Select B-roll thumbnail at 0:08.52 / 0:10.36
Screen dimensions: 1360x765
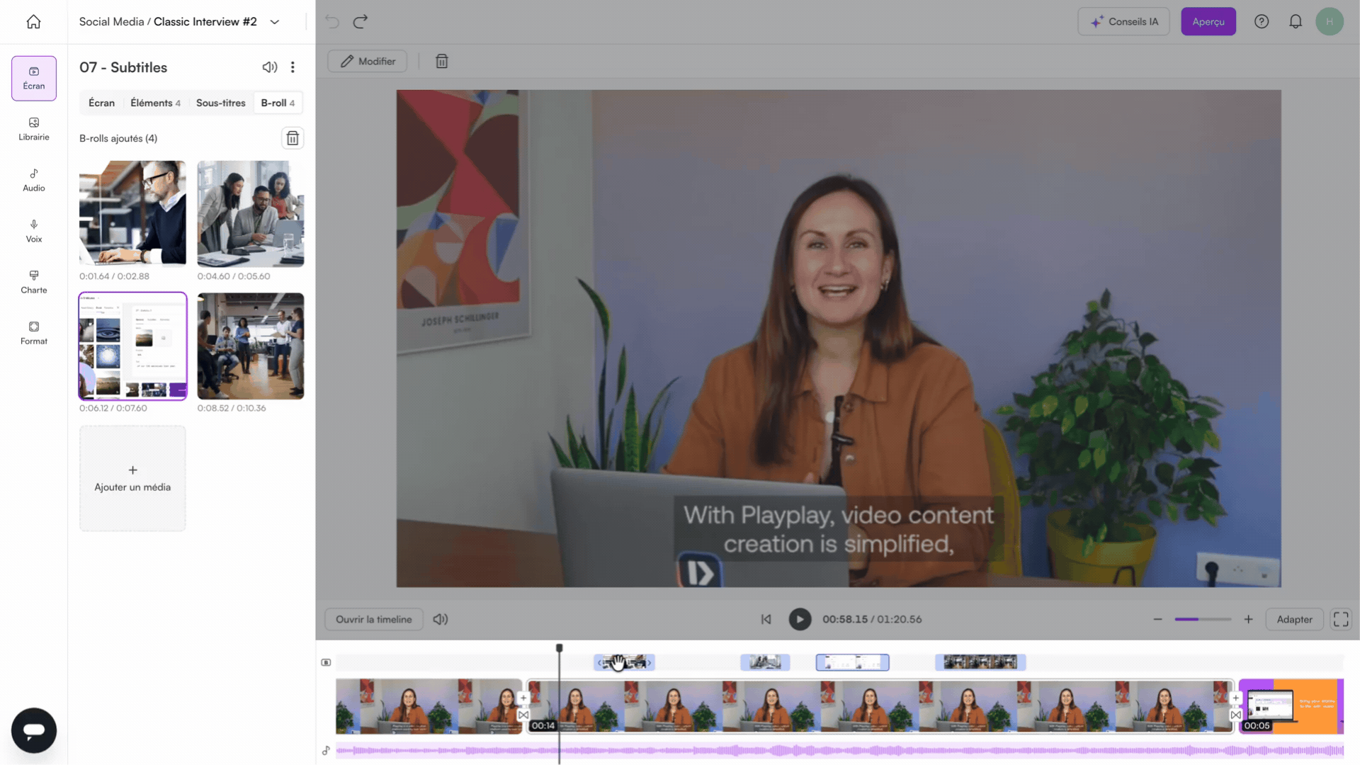pos(251,346)
